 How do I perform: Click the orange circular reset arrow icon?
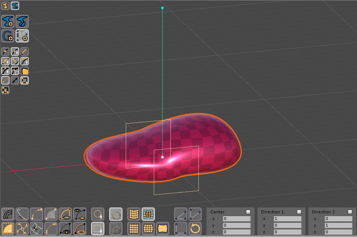195,229
